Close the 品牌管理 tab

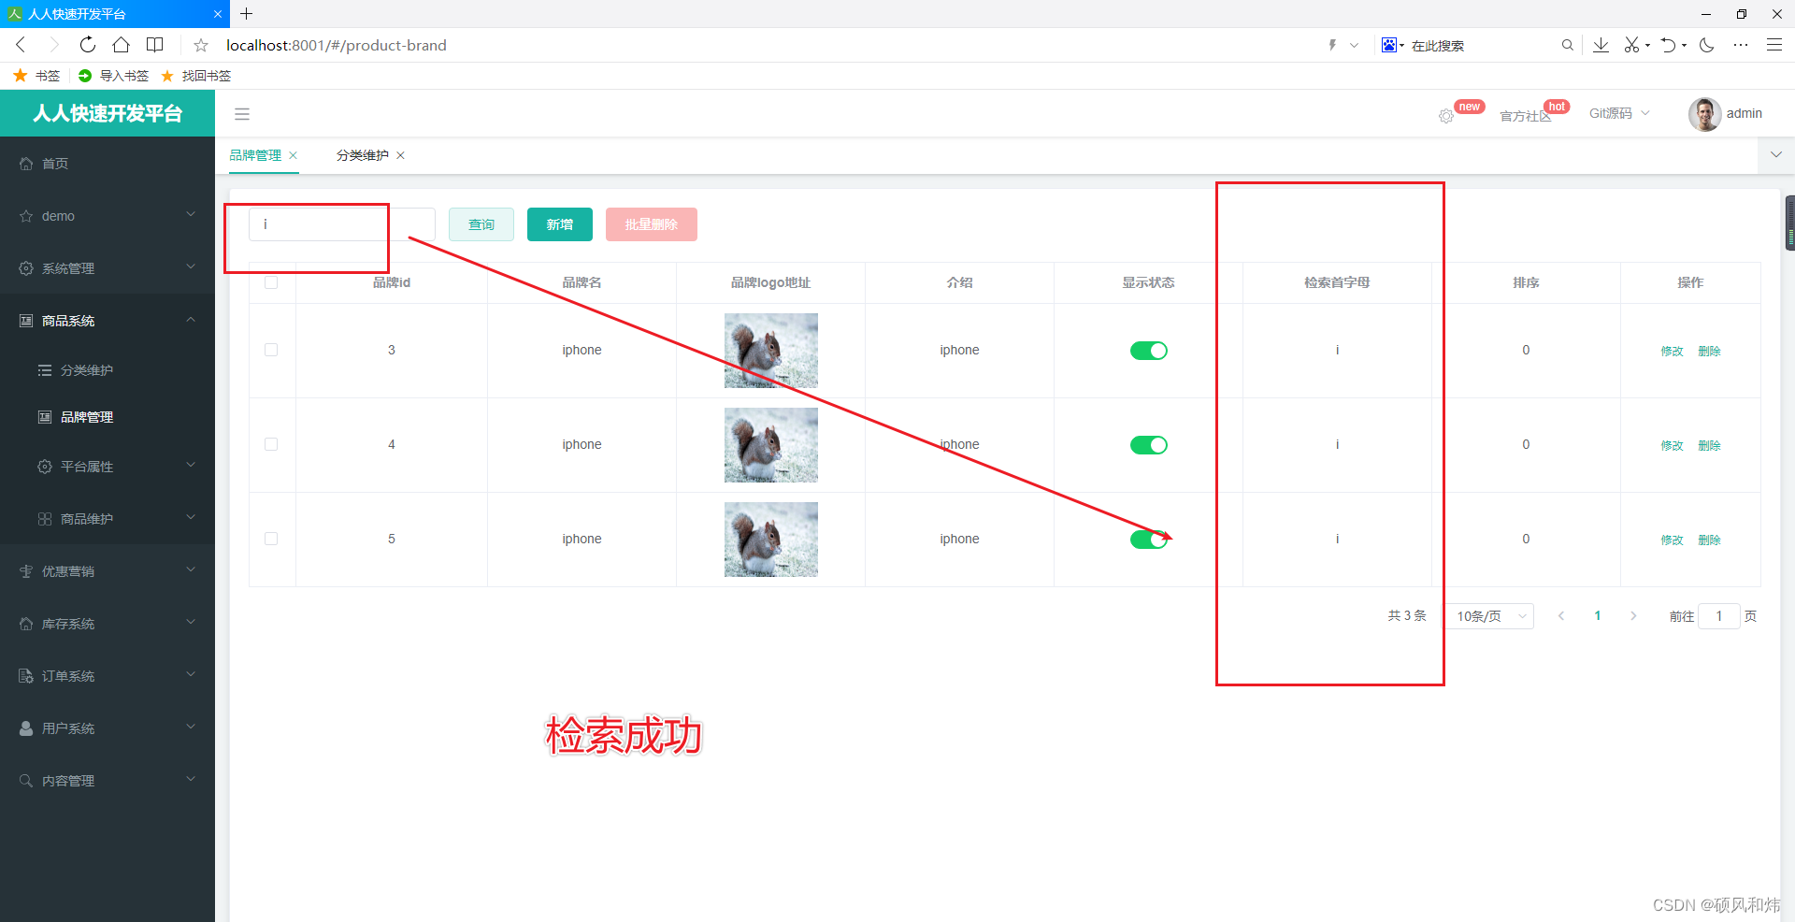[x=293, y=155]
